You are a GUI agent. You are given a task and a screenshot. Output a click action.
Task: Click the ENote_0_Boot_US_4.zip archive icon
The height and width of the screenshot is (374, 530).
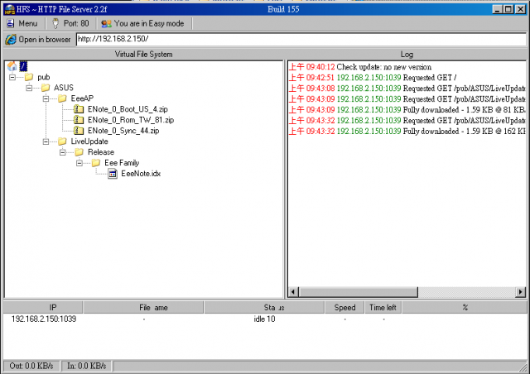click(x=79, y=109)
